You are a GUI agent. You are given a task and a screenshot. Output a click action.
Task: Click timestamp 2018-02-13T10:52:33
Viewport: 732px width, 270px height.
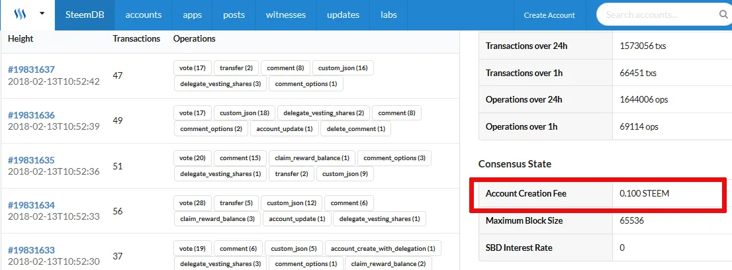tap(54, 217)
